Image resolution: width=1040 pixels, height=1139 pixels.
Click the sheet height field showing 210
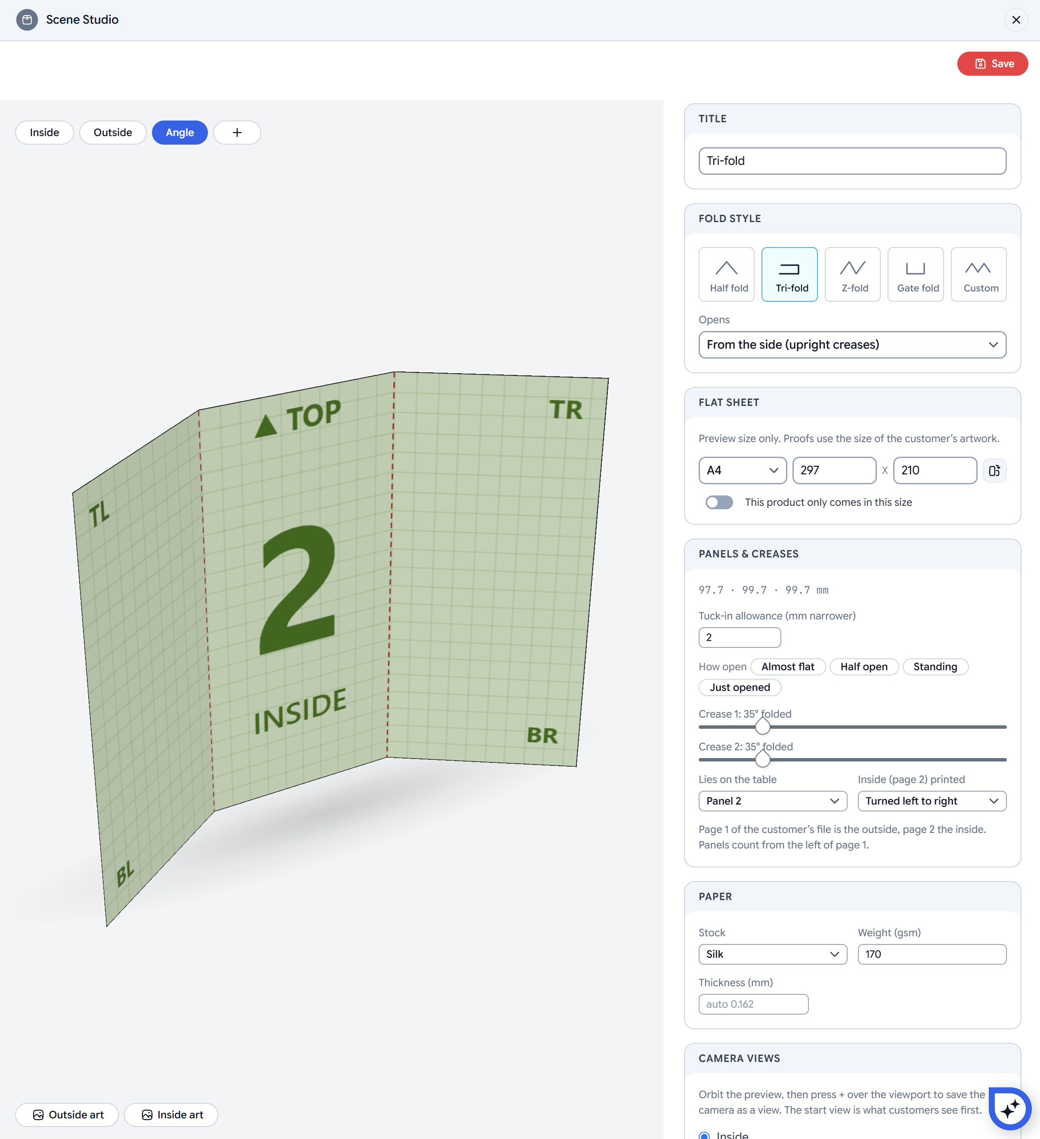(x=935, y=470)
